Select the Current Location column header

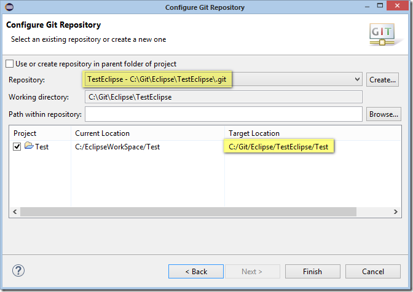[147, 133]
